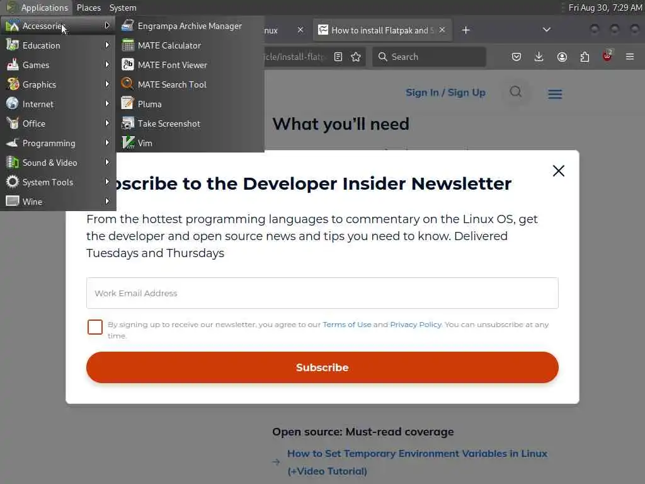The width and height of the screenshot is (645, 484).
Task: Click the Graphics category icon
Action: coord(13,84)
